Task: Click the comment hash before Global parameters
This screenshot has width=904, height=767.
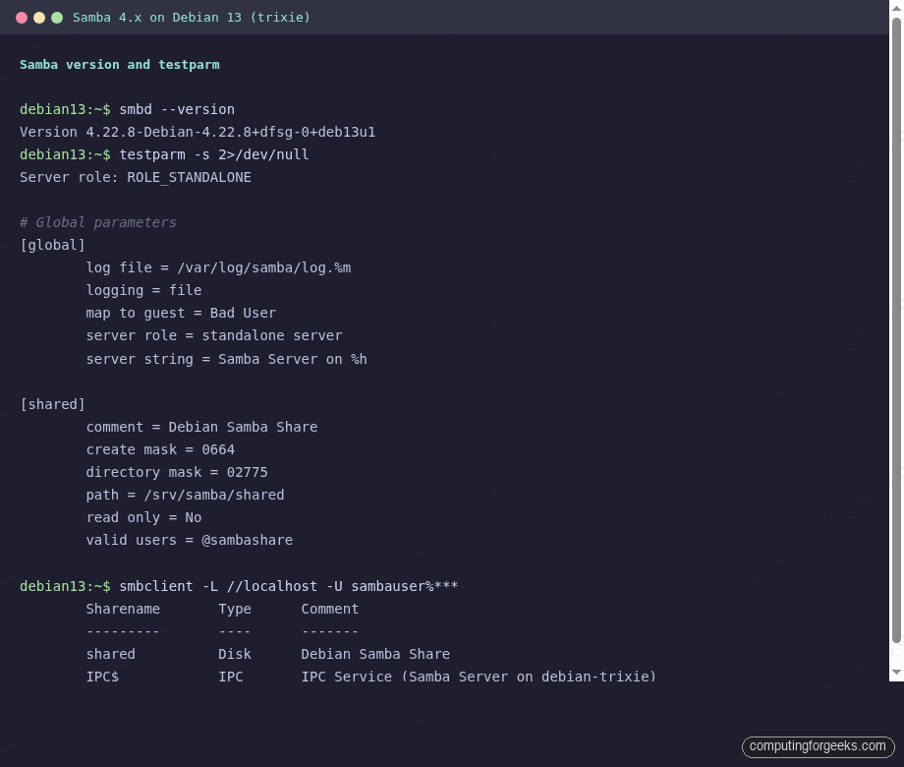Action: coord(24,222)
